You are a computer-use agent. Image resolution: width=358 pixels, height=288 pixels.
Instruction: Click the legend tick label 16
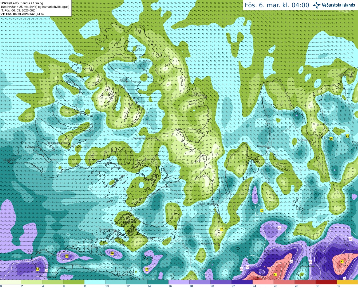tap(170, 286)
